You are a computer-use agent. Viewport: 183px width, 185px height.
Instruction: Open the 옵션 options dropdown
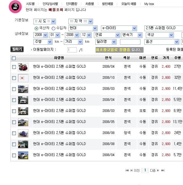point(162,42)
